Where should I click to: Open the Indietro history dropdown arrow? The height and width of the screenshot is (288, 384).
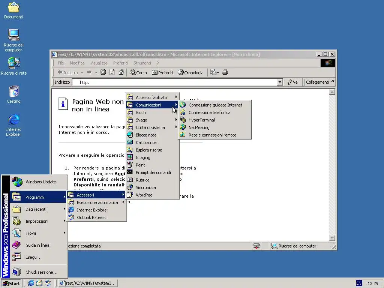click(82, 73)
